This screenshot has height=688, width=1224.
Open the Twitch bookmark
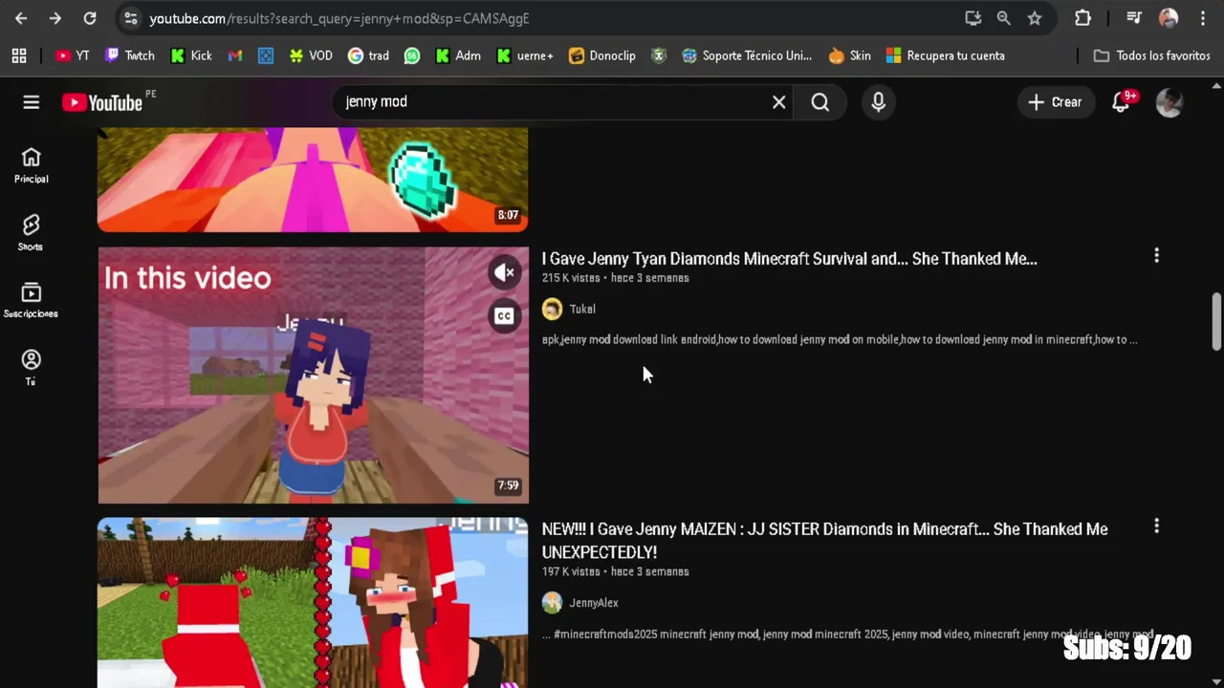click(x=130, y=55)
